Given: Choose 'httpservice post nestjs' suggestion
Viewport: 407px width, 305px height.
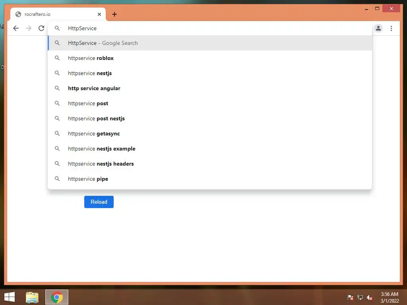Looking at the screenshot, I should pos(210,118).
